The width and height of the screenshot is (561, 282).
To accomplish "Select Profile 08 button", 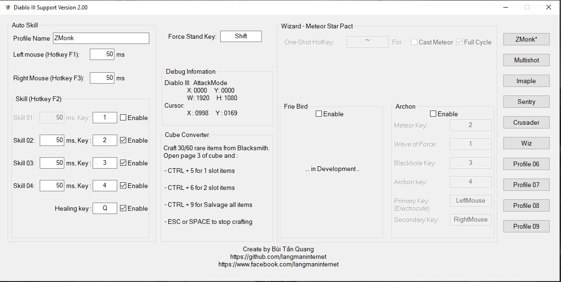I will 526,205.
